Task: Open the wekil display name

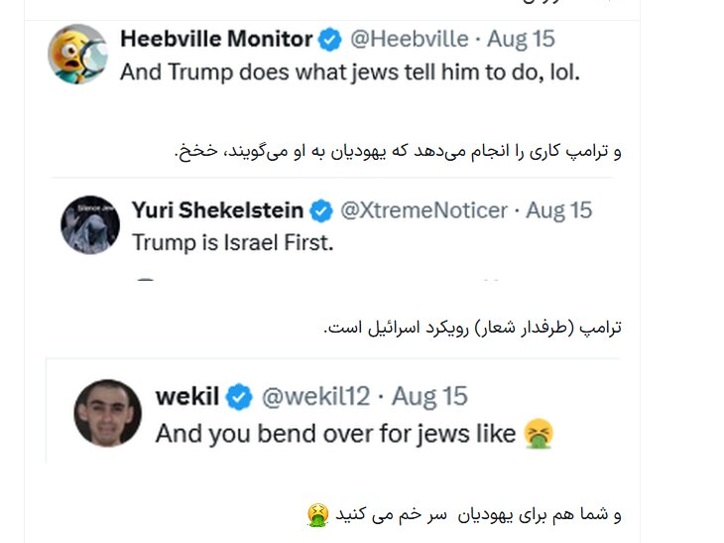Action: [x=186, y=397]
